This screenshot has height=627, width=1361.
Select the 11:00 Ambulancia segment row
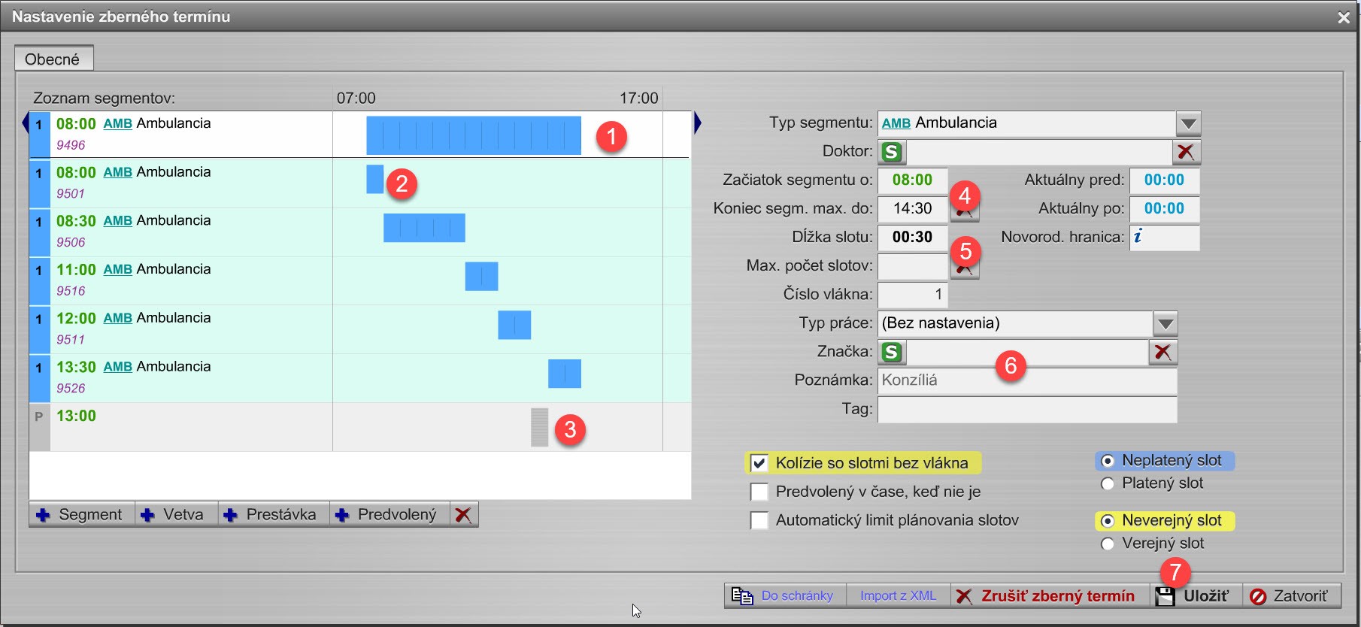(x=180, y=280)
